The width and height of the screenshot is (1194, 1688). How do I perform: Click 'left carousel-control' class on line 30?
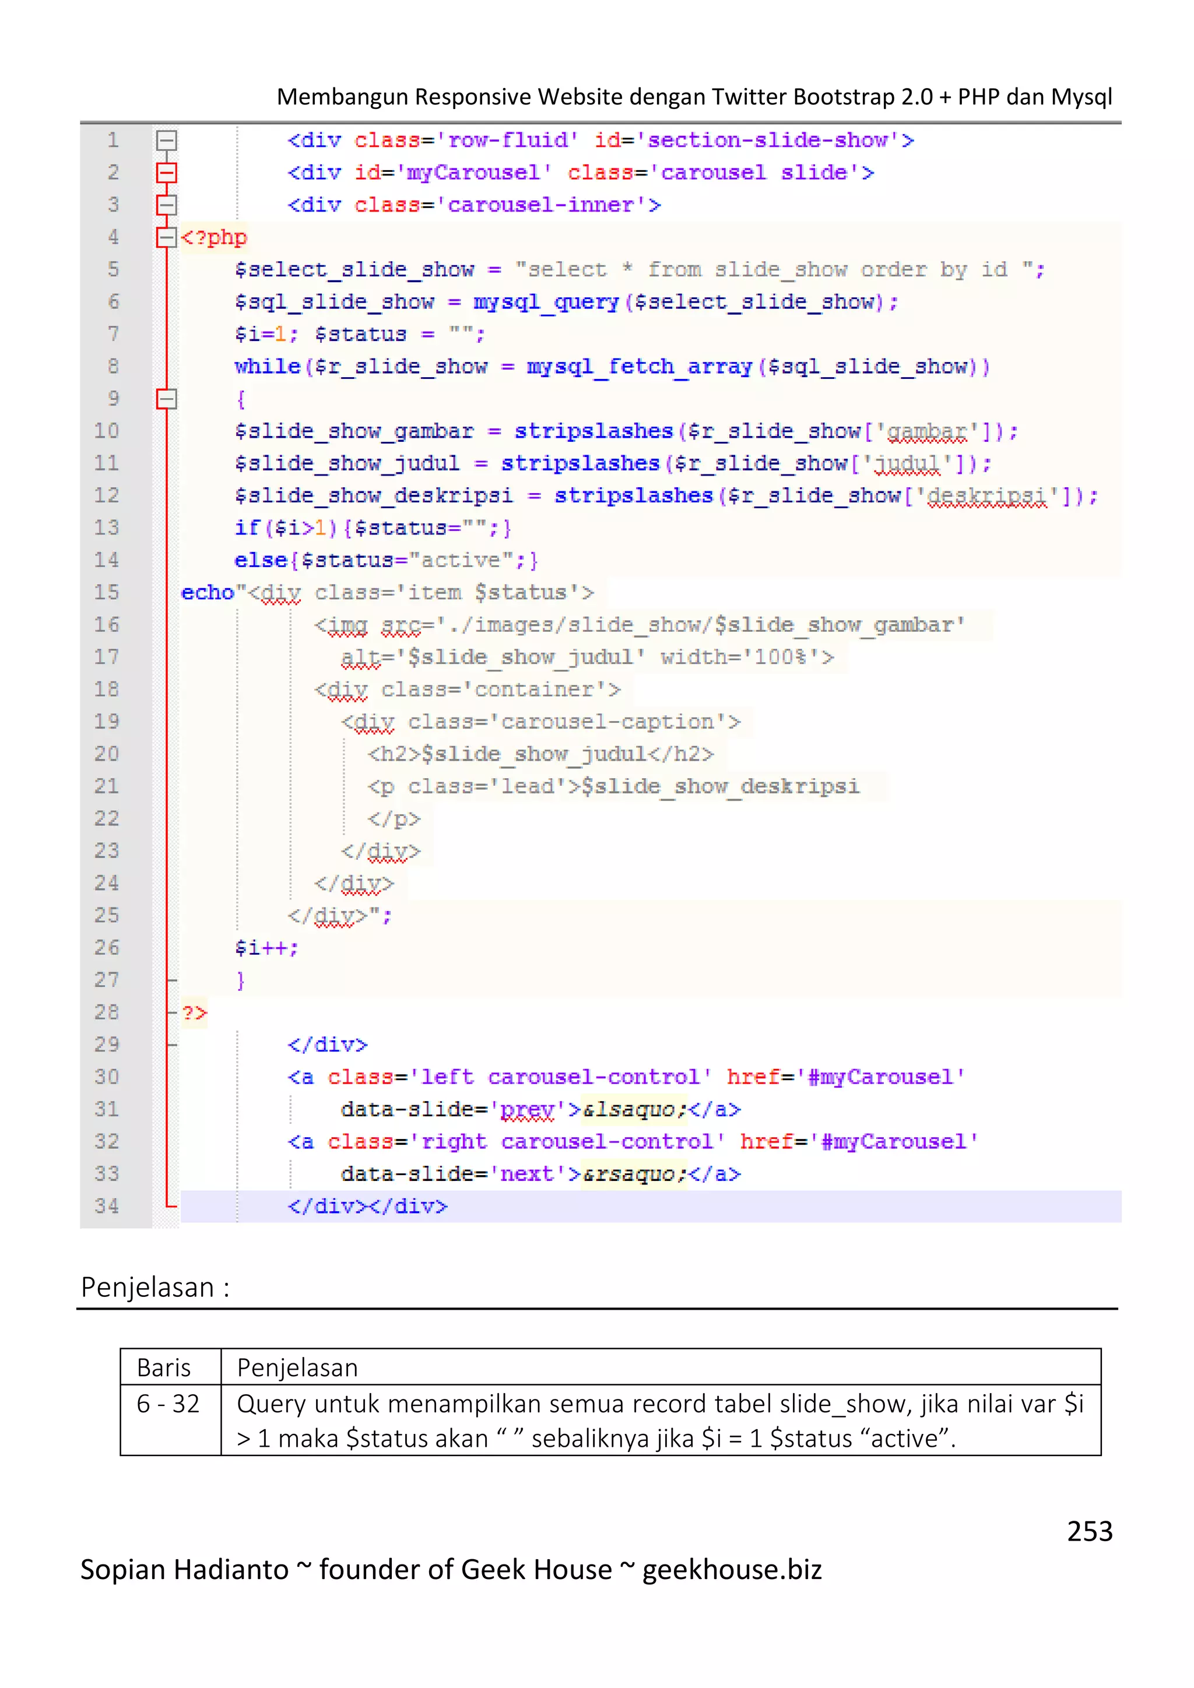(560, 1077)
